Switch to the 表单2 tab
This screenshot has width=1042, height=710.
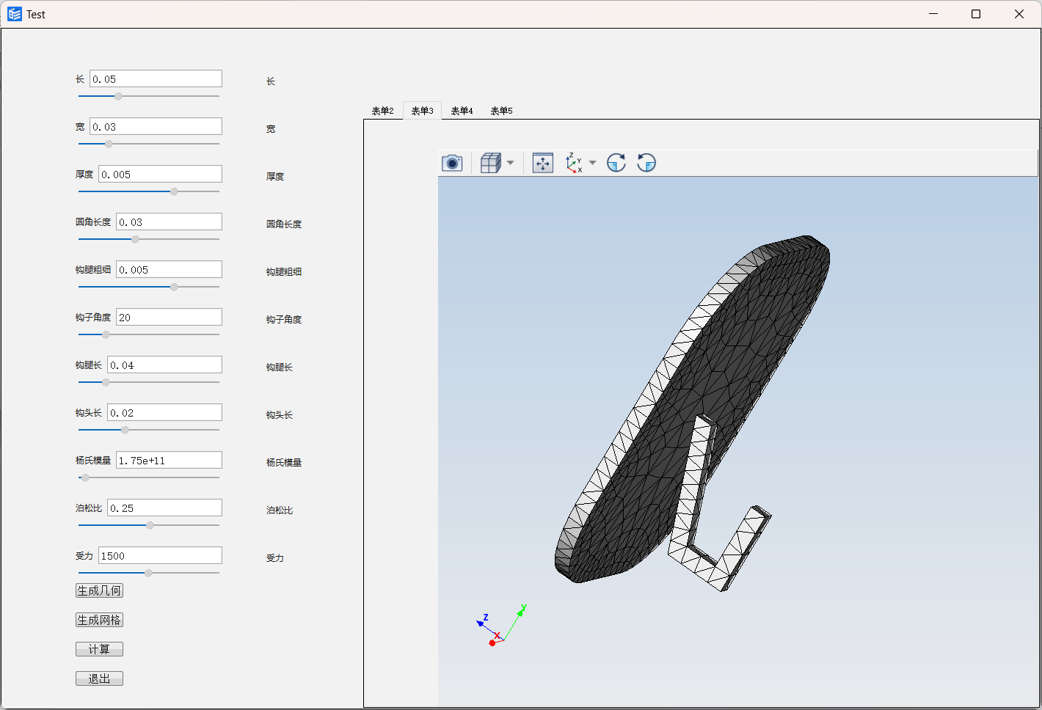pos(382,111)
